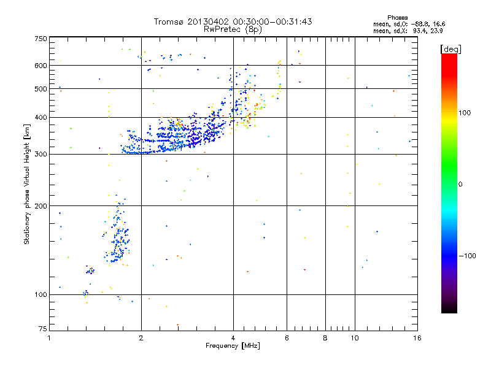Screen dimensions: 491x368
Task: Click the y-axis tick value '75'
Action: point(43,329)
